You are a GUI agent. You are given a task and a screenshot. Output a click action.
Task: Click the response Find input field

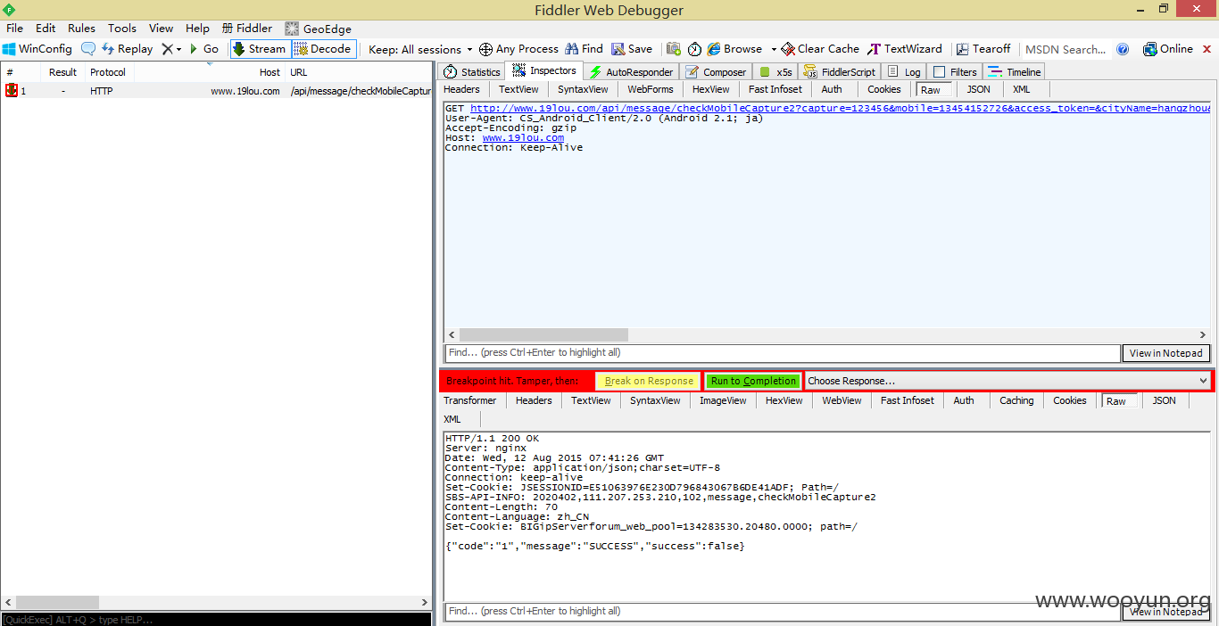point(782,612)
